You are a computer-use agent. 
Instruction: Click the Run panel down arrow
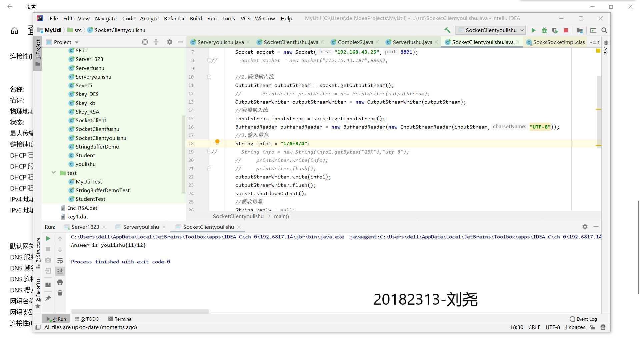60,249
